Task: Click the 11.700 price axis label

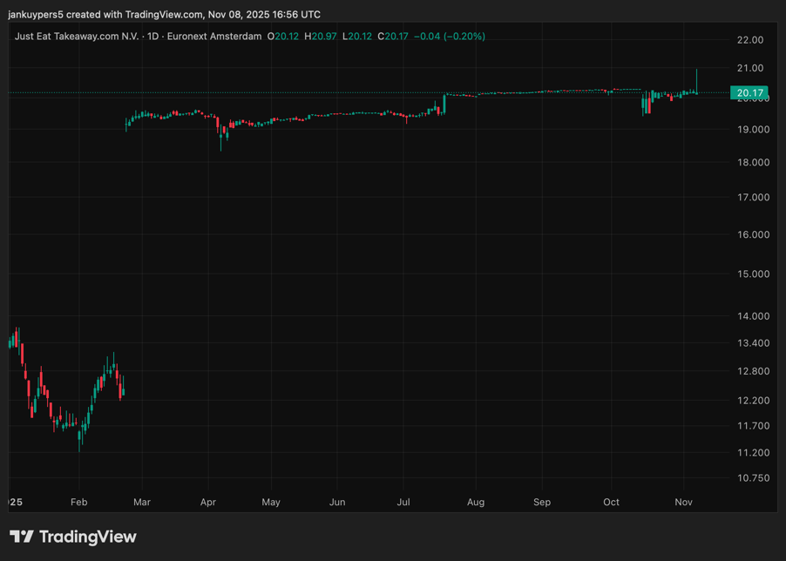Action: [x=753, y=426]
